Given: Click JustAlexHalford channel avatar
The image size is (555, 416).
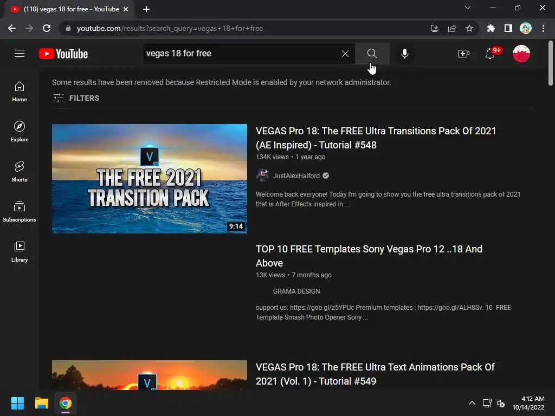Looking at the screenshot, I should pyautogui.click(x=262, y=175).
